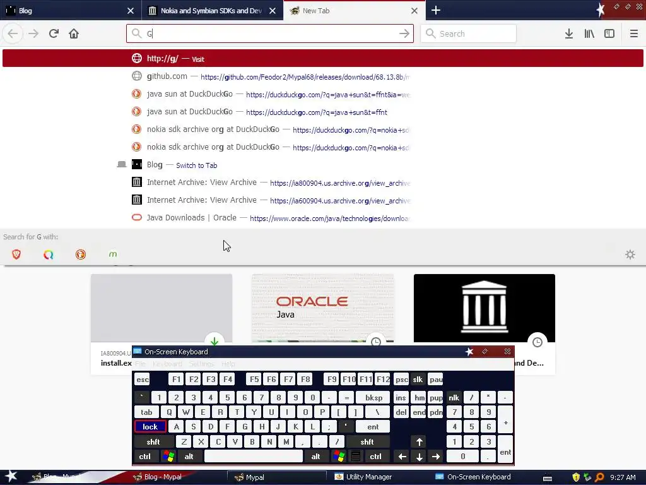Search with the colorful ring engine icon

[x=49, y=254]
